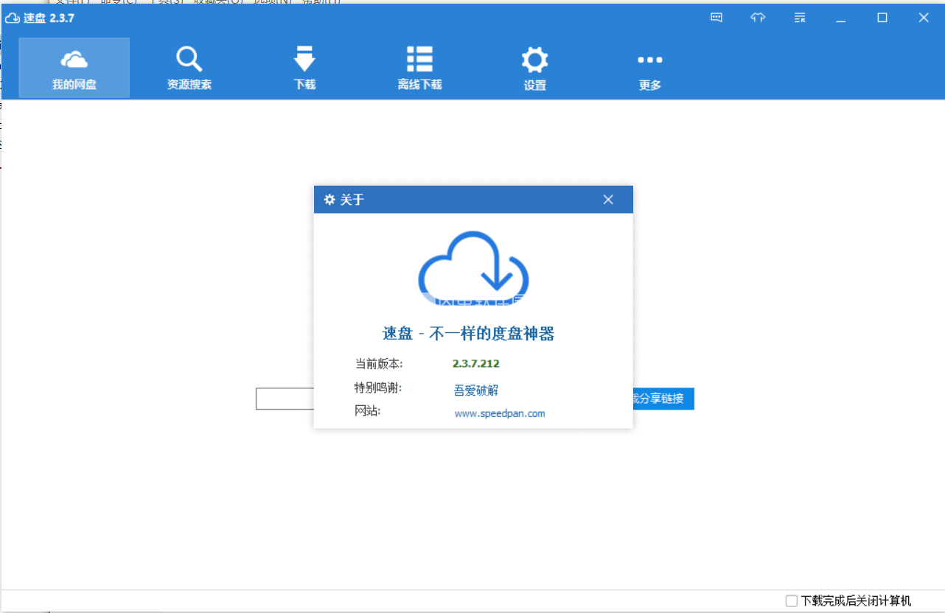Visit www.speedpan.com website link
This screenshot has width=945, height=613.
(x=500, y=413)
